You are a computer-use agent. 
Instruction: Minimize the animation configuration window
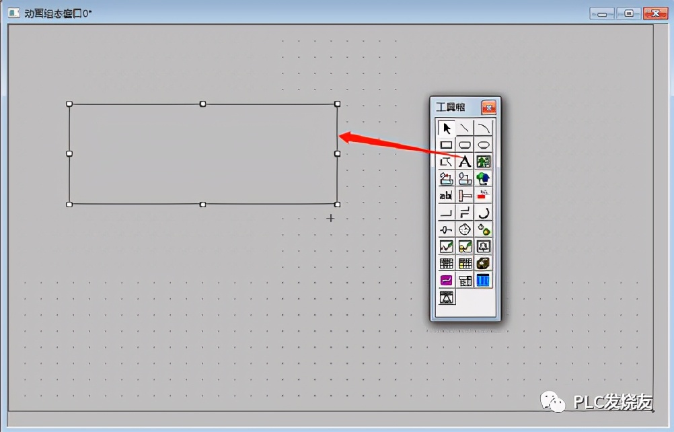point(602,13)
